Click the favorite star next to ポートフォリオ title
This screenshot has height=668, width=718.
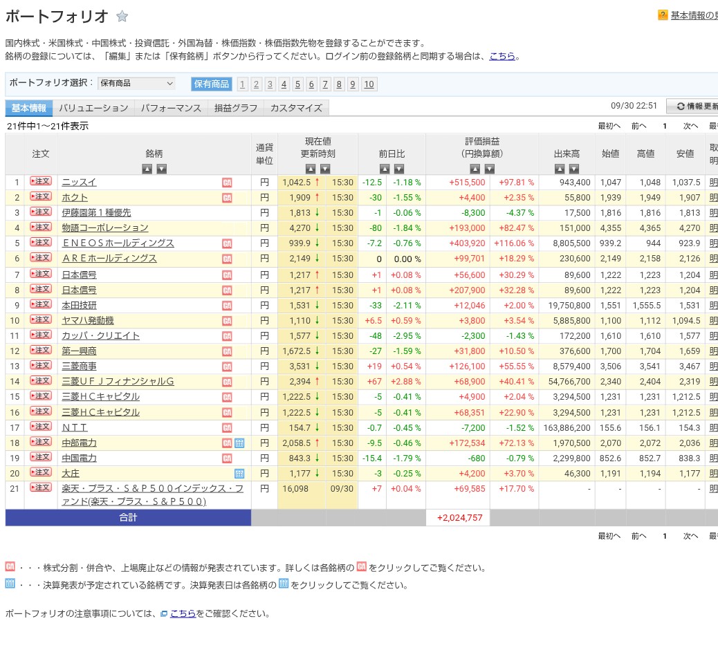coord(122,17)
